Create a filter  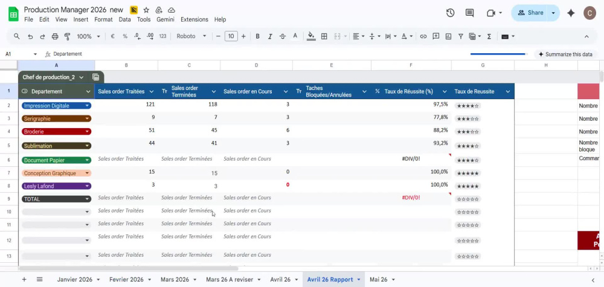pos(461,36)
